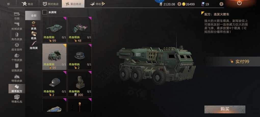Open the 特权 privilege tab
260x117 pixels.
coord(97,4)
